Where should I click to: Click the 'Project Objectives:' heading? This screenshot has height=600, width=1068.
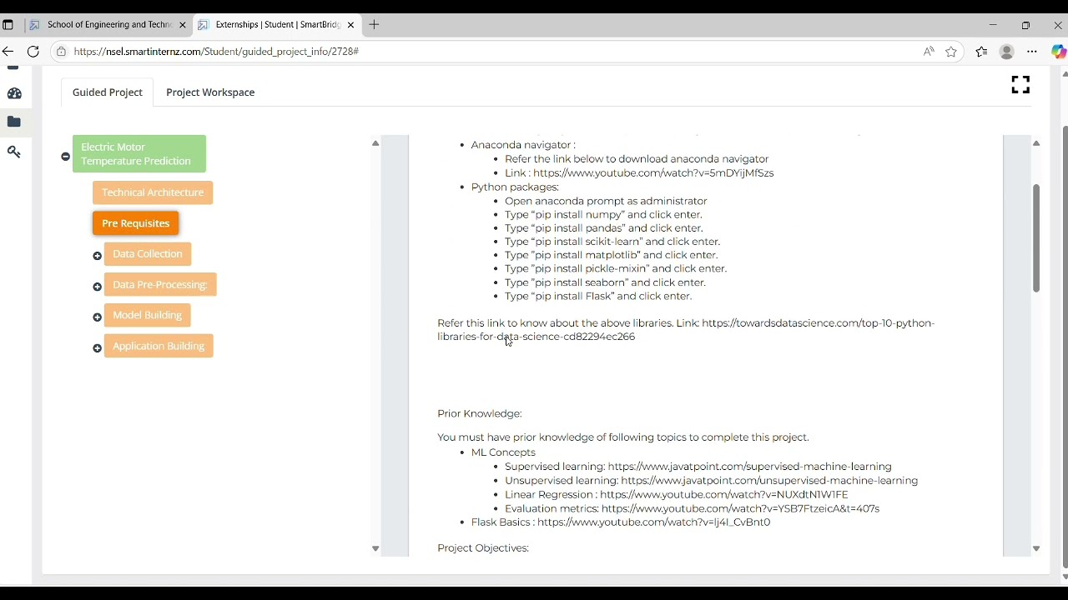coord(483,548)
